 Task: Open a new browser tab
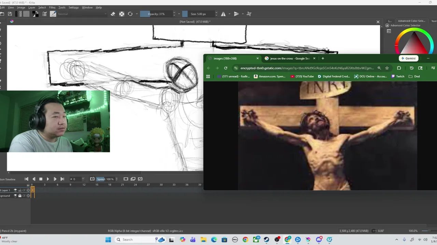tap(323, 59)
